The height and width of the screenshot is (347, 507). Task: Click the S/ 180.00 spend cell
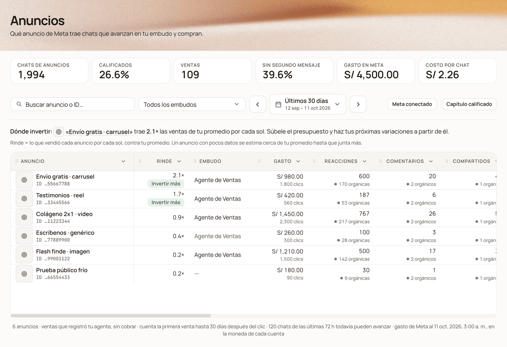pyautogui.click(x=290, y=270)
